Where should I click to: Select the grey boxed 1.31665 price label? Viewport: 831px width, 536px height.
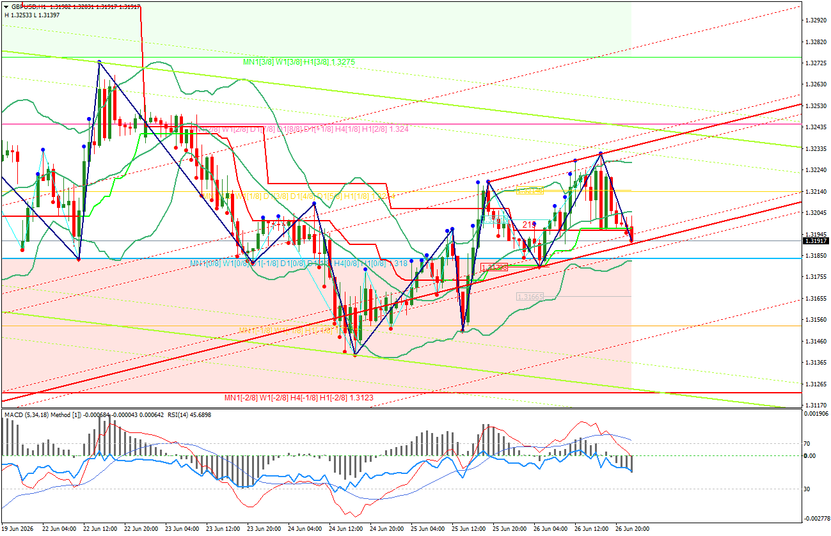[530, 297]
